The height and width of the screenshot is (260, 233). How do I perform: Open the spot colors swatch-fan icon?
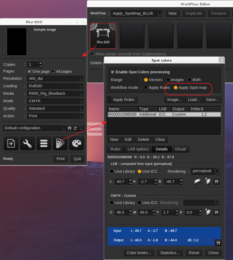[x=60, y=144]
